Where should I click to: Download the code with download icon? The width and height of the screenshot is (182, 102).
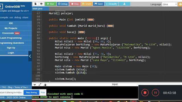tap(124, 4)
